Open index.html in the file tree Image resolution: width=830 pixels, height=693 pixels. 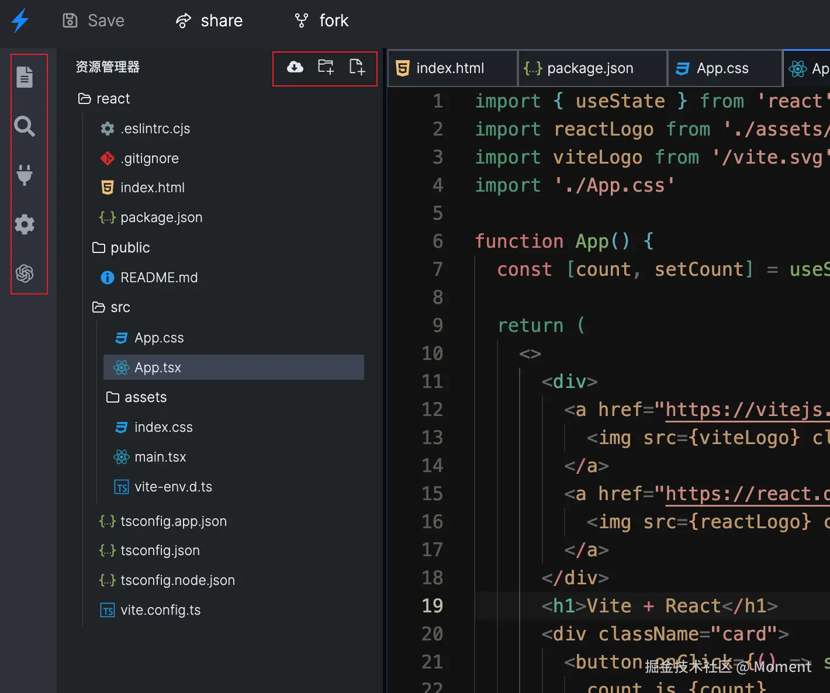[143, 188]
